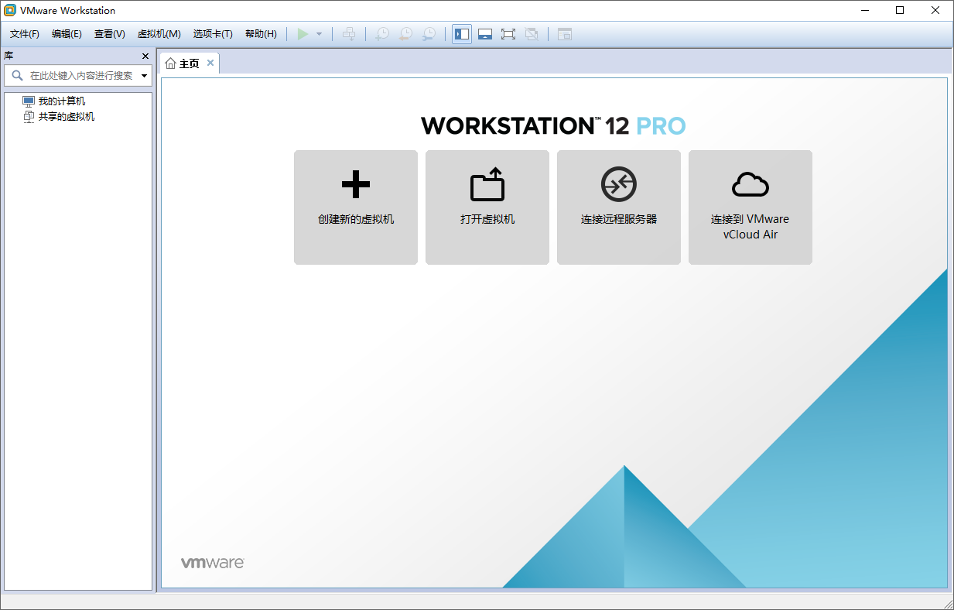The image size is (954, 610).
Task: Toggle the green power-on button
Action: (303, 33)
